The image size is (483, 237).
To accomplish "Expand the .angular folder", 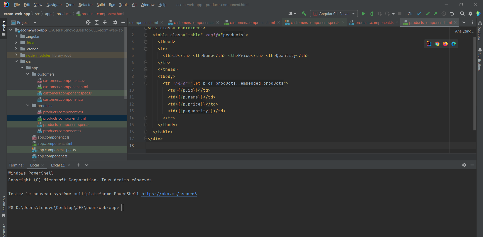I will tap(16, 36).
